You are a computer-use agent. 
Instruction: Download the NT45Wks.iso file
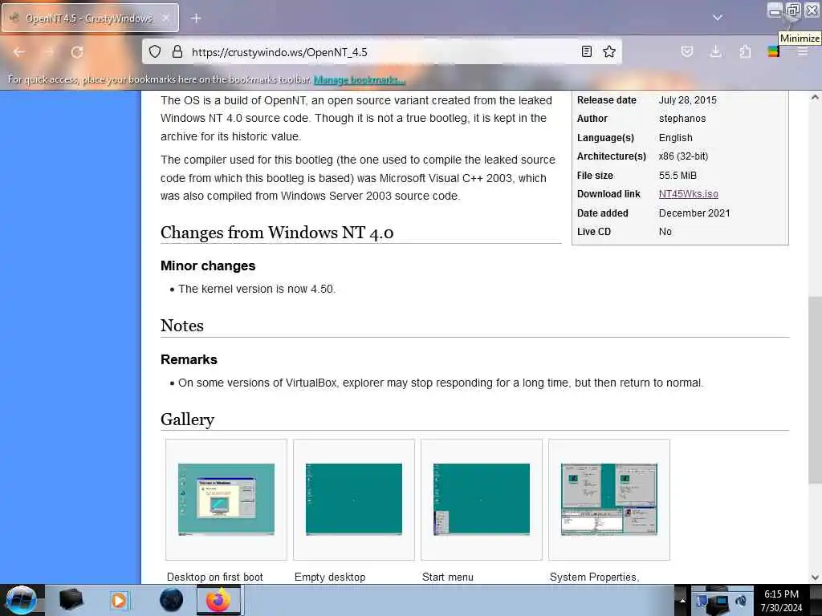(688, 194)
